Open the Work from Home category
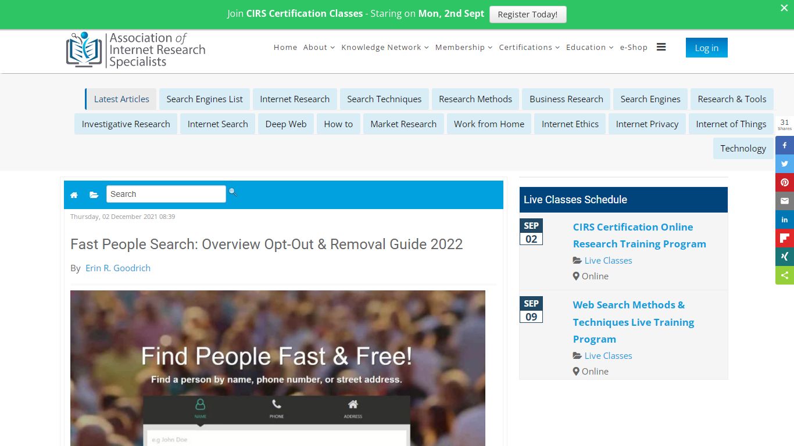Screen dimensions: 794x446 point(489,124)
